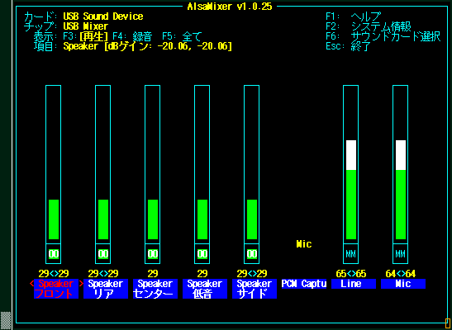Click the Speaker フロント volume bar

54,164
